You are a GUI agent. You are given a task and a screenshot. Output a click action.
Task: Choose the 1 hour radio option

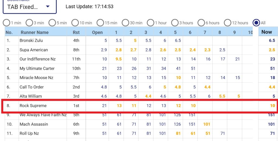(150, 23)
